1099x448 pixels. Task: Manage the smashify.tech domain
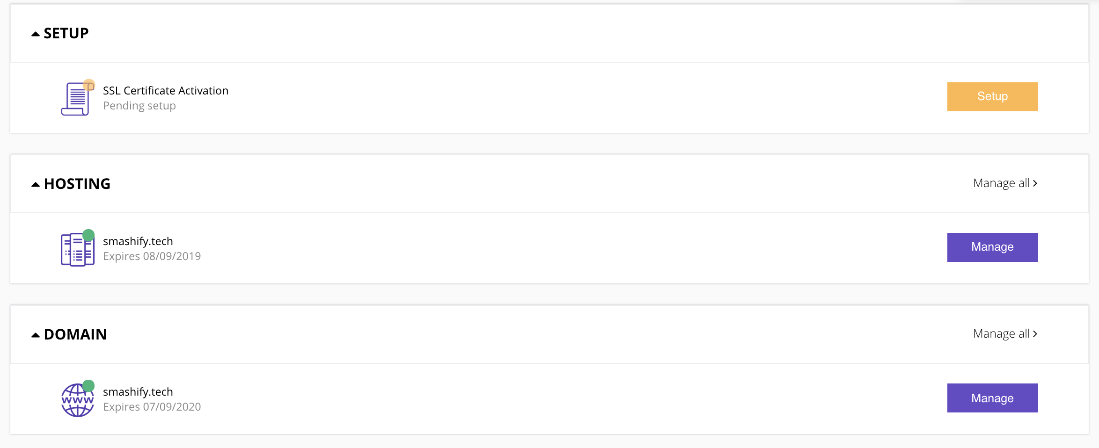click(992, 398)
